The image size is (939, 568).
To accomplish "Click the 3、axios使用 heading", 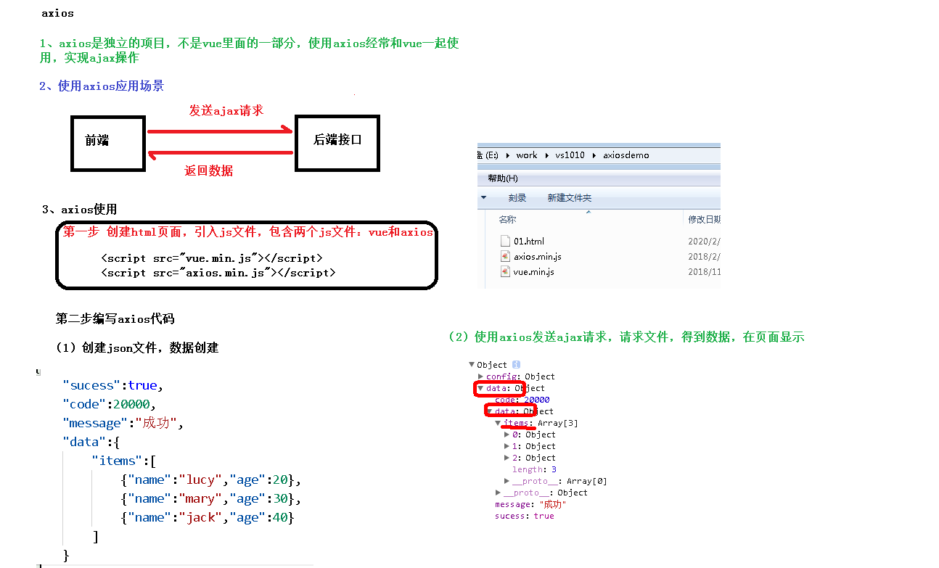I will click(80, 209).
